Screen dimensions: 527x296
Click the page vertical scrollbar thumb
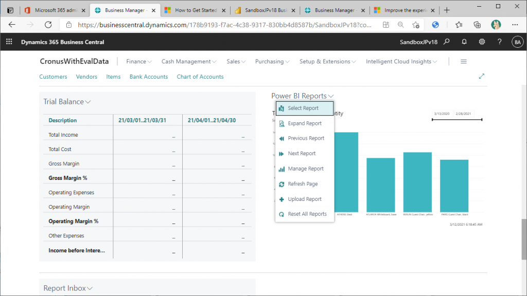(524, 239)
